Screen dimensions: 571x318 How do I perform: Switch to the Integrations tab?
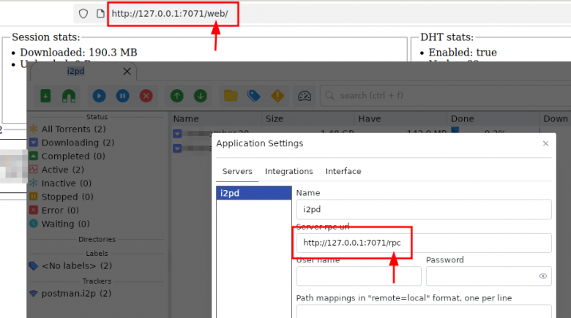(288, 171)
